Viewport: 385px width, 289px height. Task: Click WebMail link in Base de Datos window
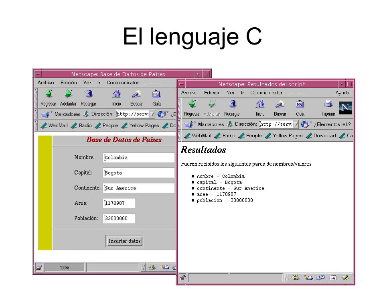click(54, 126)
